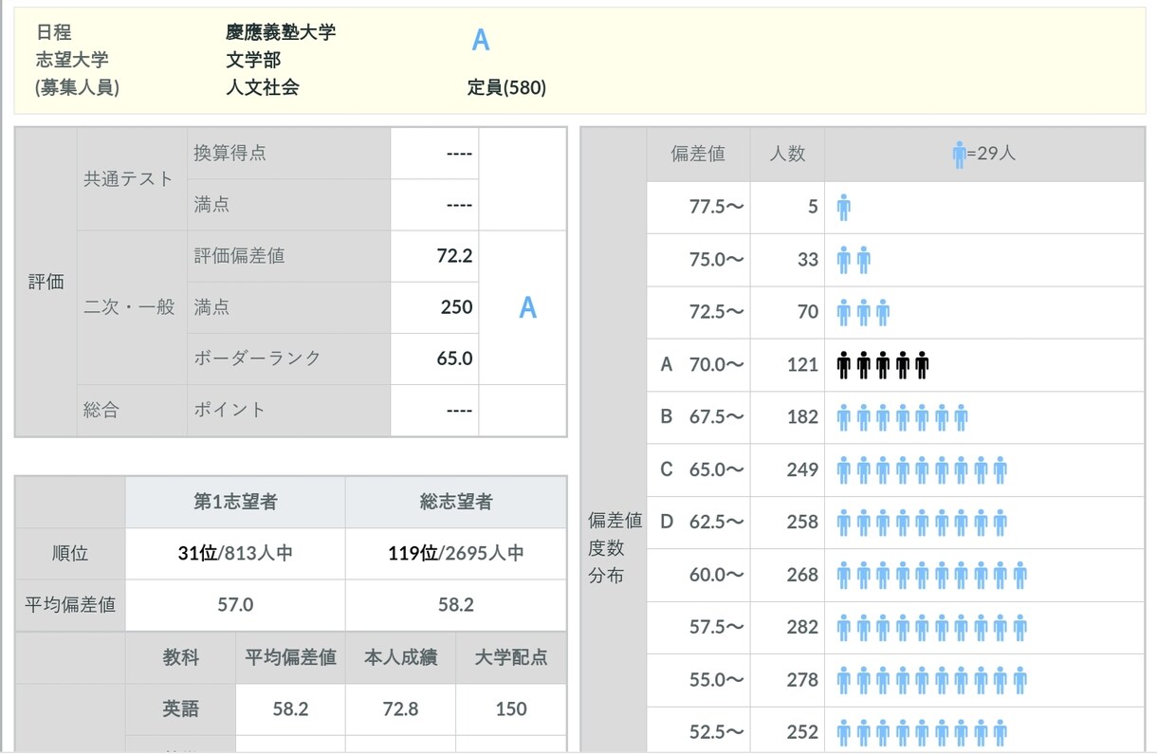This screenshot has width=1157, height=754.
Task: Click the B 67.5〜 count of 182
Action: tap(802, 416)
